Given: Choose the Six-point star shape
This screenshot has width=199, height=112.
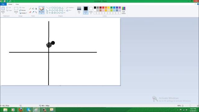Looking at the screenshot, I should (55, 13).
